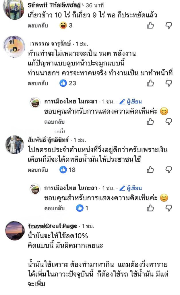Thumbs down the comment about รมต พลังงาน
The image size is (180, 295).
coord(169,83)
